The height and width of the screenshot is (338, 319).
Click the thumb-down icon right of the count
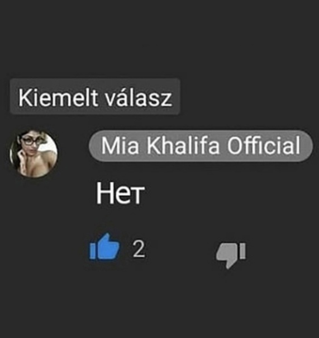point(231,256)
